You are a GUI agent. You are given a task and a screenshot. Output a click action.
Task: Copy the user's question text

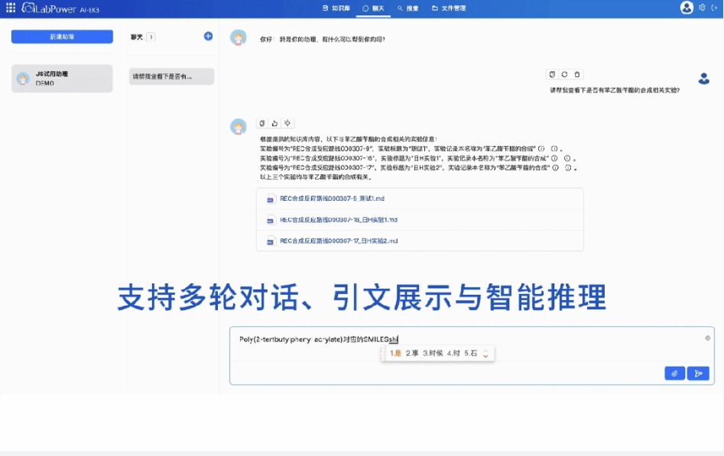(x=553, y=74)
